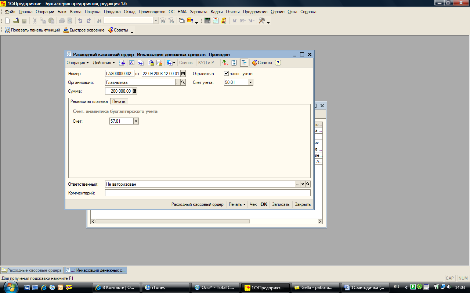Open the Операция dropdown menu

(77, 63)
